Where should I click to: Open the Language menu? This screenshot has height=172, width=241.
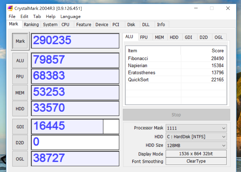click(70, 17)
